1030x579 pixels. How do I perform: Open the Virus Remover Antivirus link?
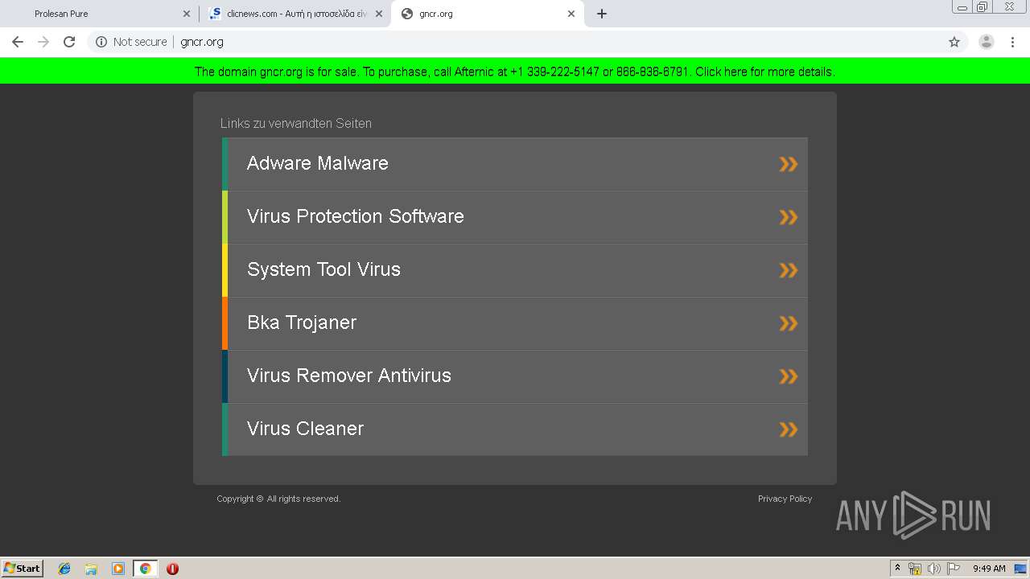click(515, 376)
